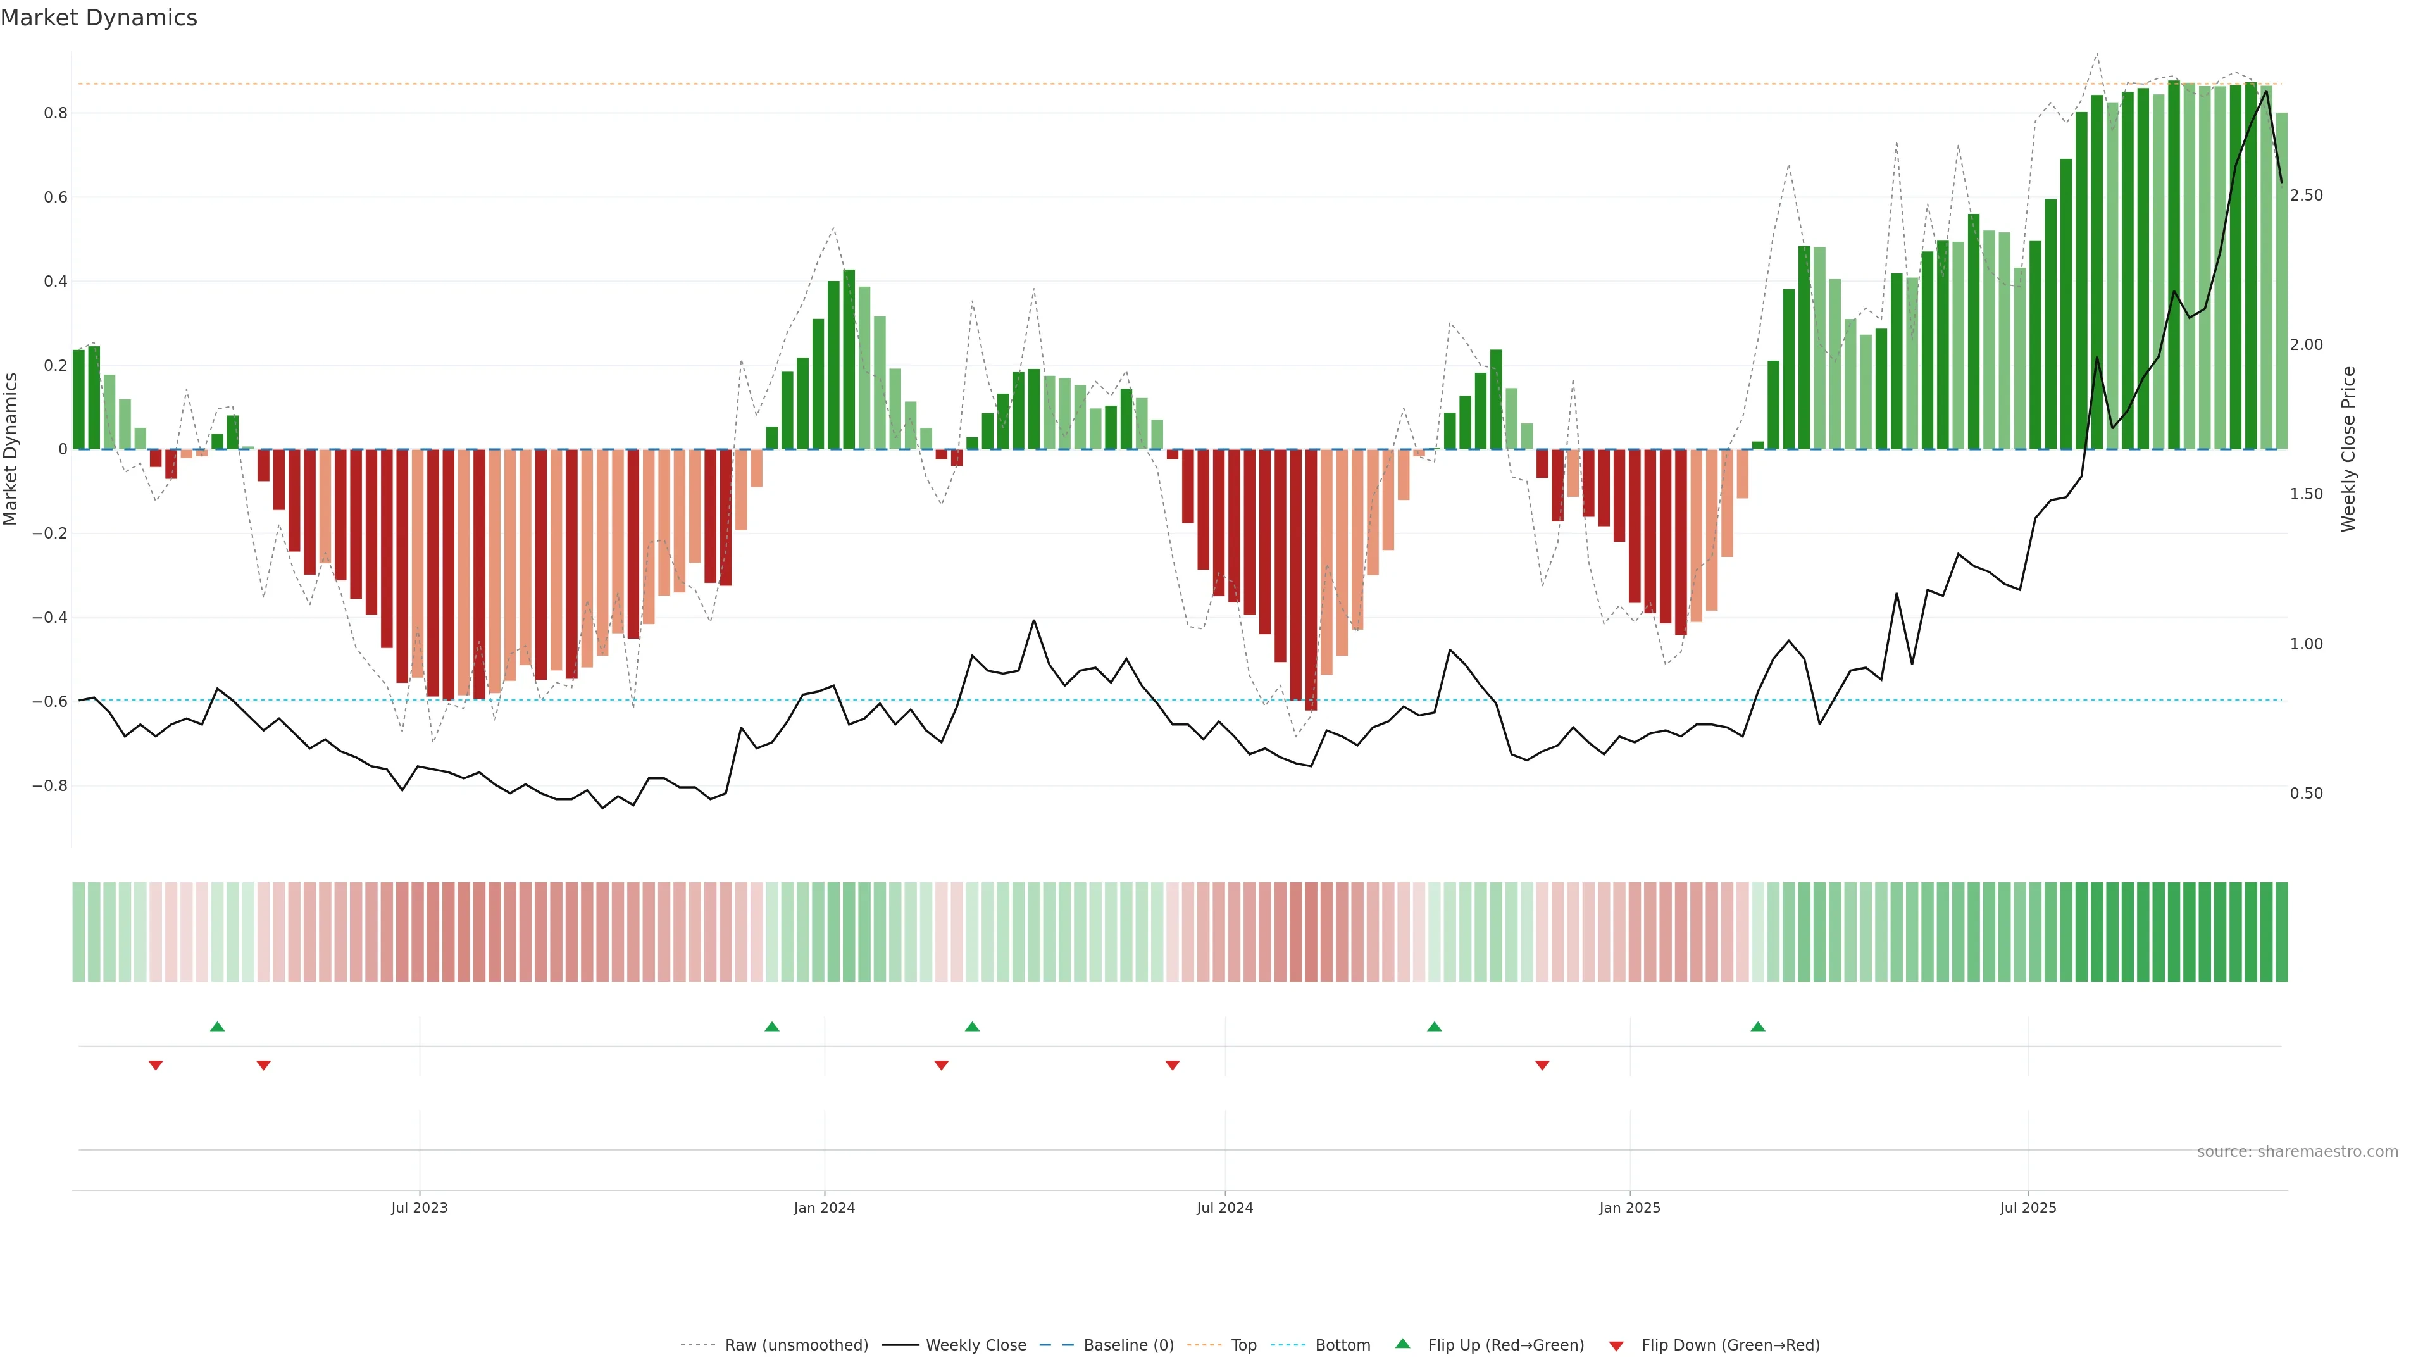Click the Market Dynamics chart title
The image size is (2430, 1367).
[99, 18]
